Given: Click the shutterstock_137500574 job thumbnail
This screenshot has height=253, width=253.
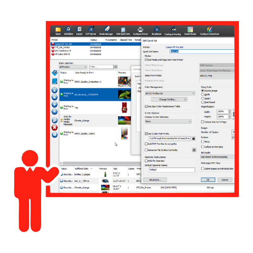Looking at the screenshot, I should coord(125,94).
